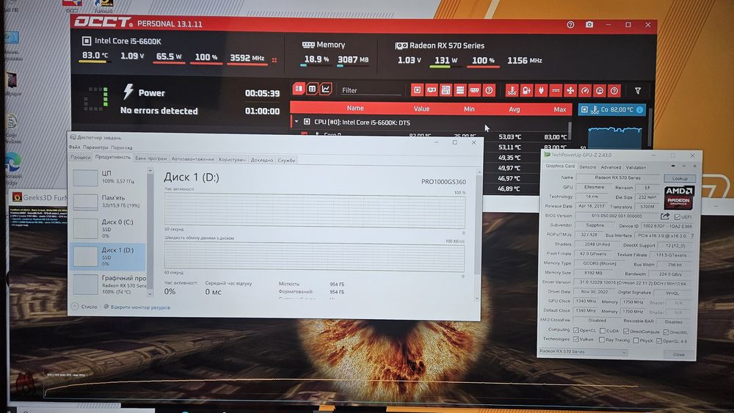
Task: Open OCCT funnel filter options icon
Action: click(638, 91)
